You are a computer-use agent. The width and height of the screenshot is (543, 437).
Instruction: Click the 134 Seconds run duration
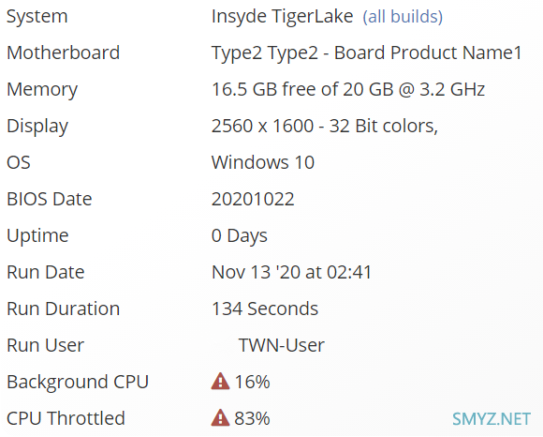click(265, 309)
